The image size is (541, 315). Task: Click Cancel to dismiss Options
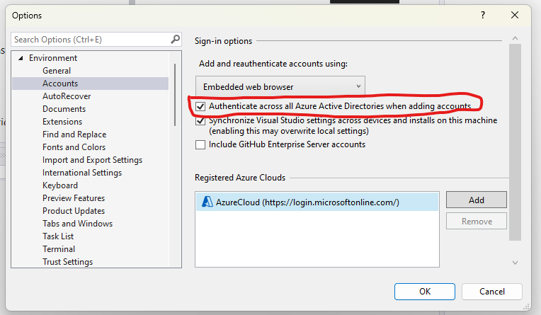pyautogui.click(x=491, y=292)
